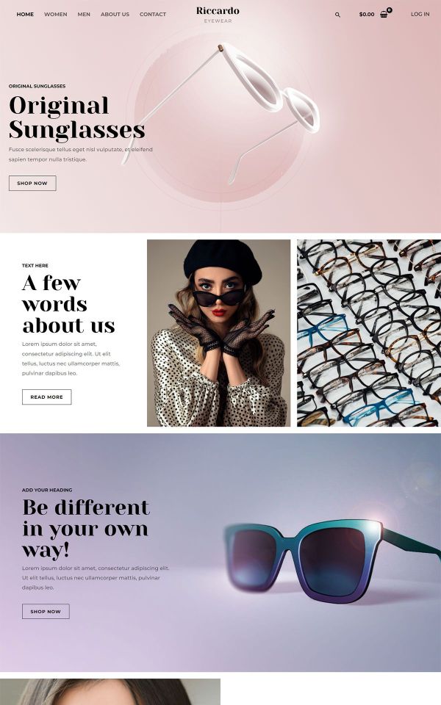The width and height of the screenshot is (441, 705).
Task: Click the Read More button
Action: 47,397
